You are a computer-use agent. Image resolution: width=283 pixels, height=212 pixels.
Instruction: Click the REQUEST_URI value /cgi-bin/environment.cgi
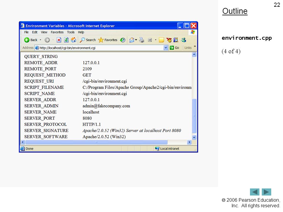tap(105, 81)
